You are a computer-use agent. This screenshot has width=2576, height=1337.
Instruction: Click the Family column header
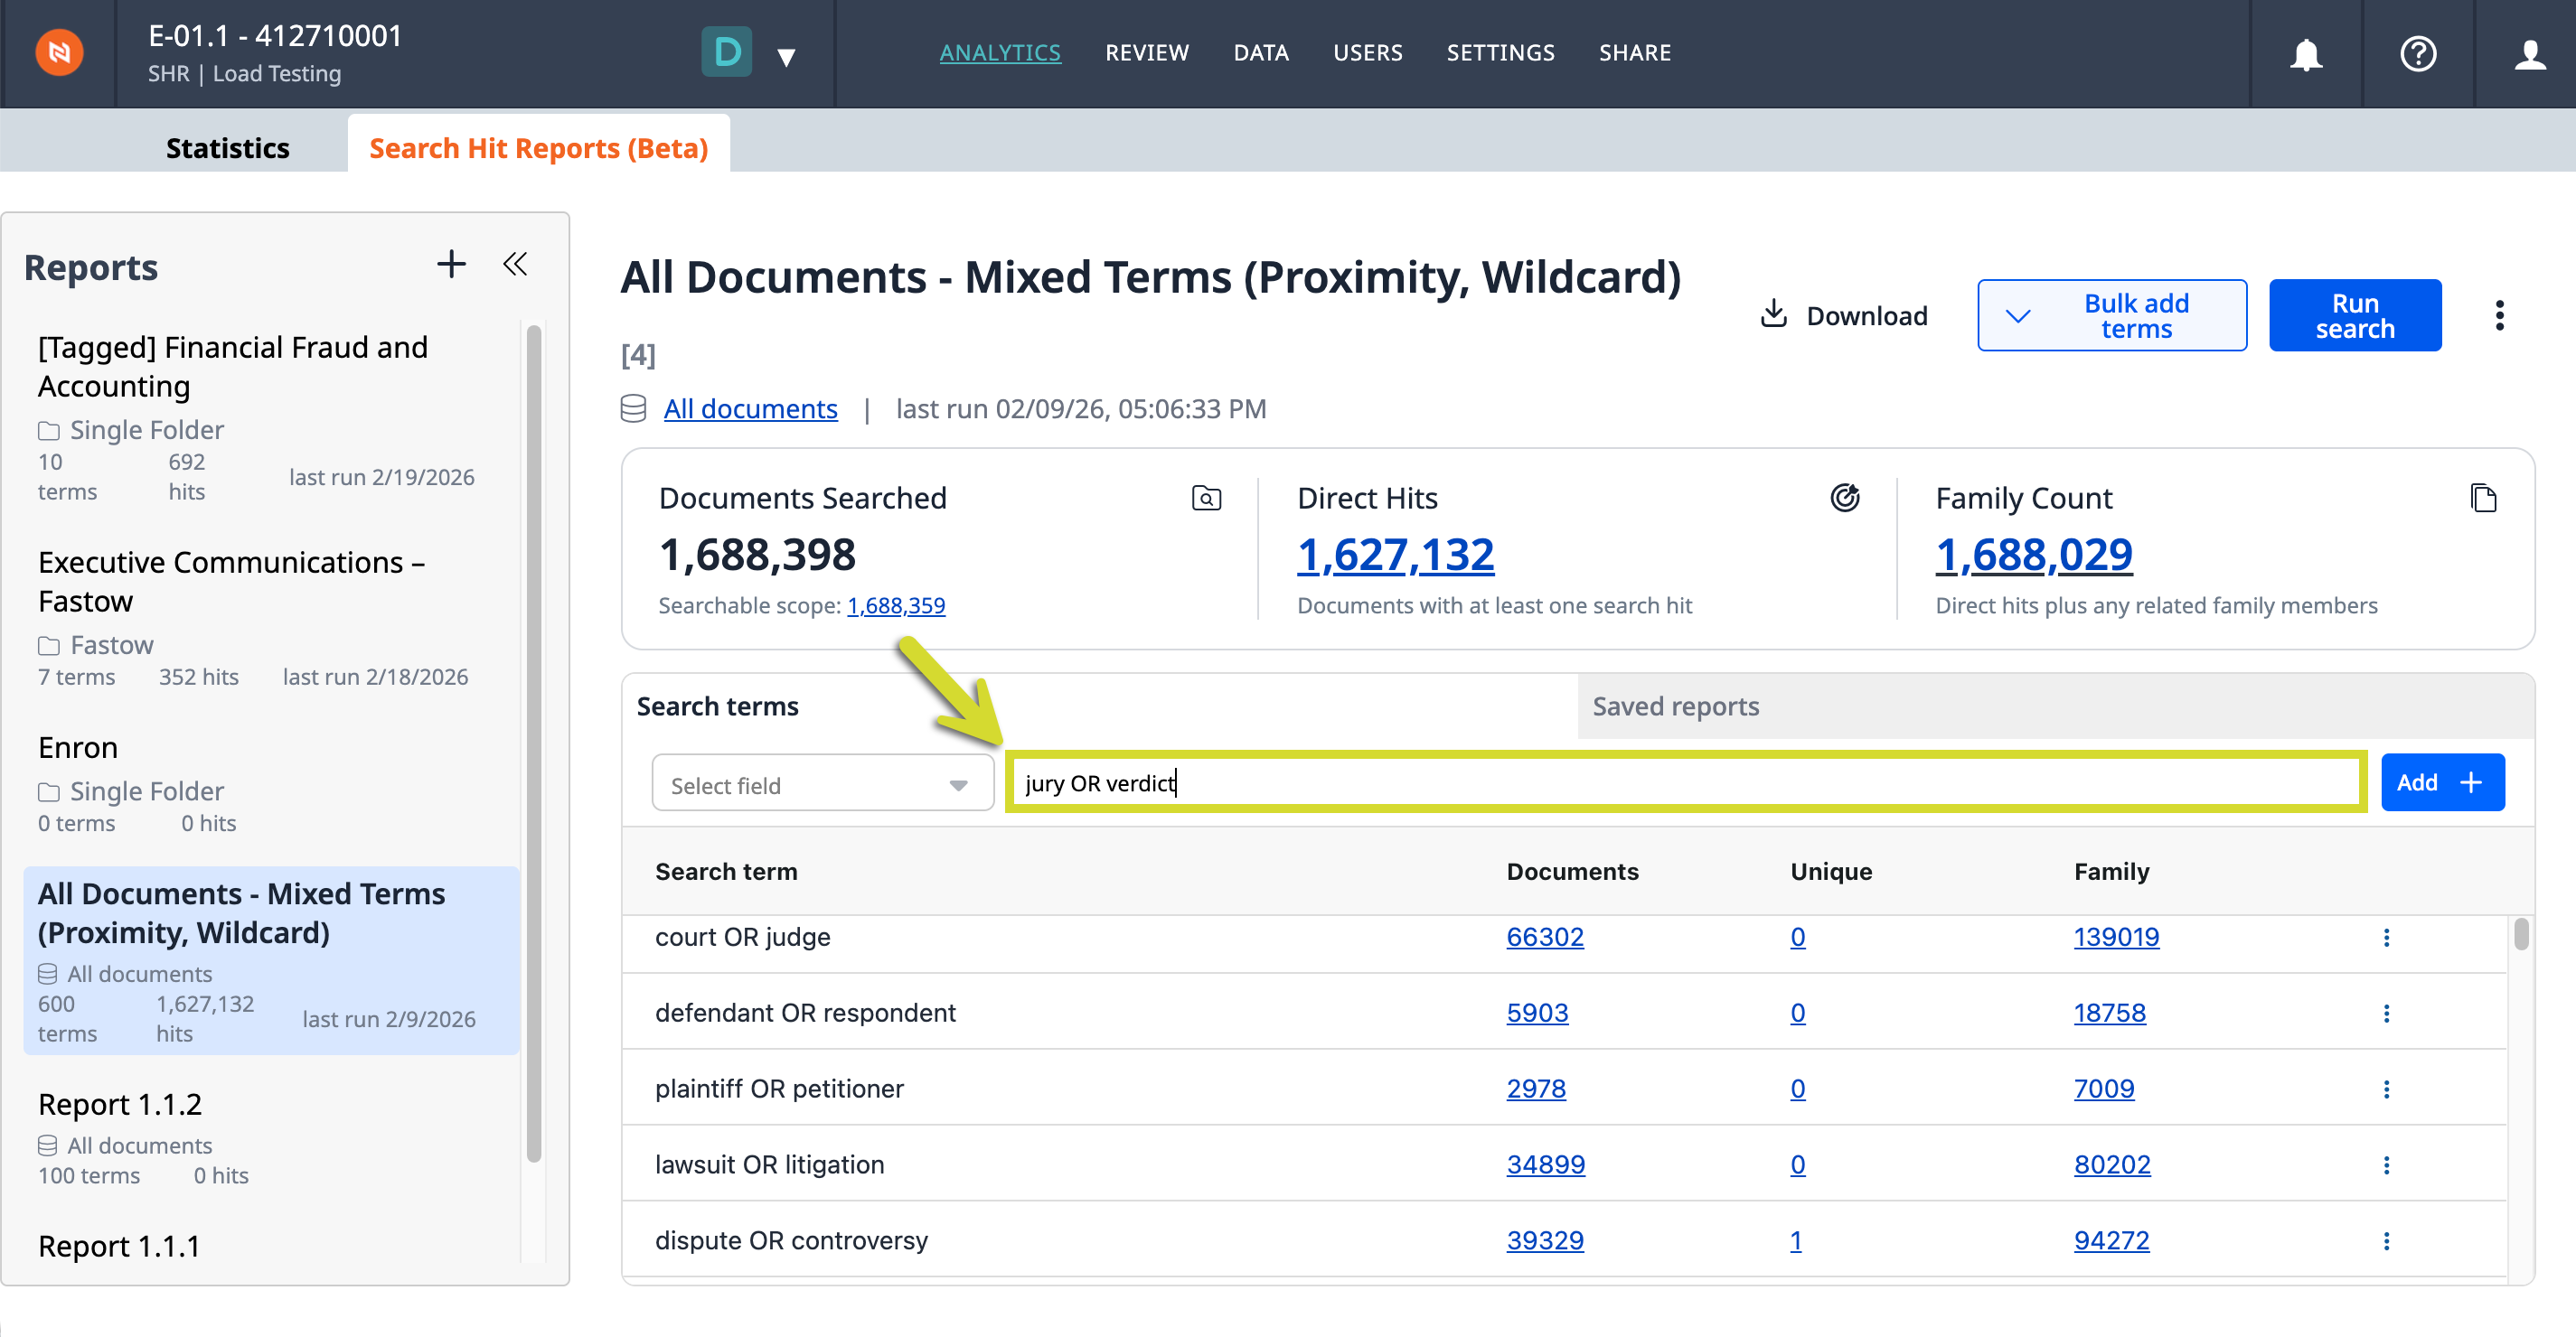(2111, 872)
